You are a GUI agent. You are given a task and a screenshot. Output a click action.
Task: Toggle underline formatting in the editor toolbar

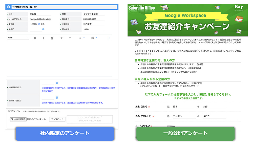coord(52,38)
